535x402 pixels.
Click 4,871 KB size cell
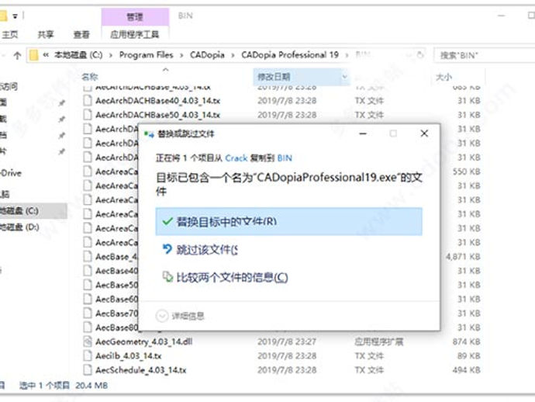463,257
